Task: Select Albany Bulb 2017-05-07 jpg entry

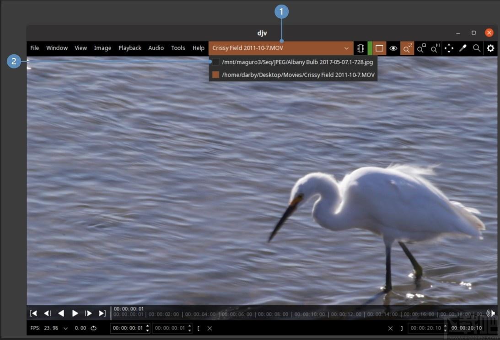Action: [x=293, y=62]
